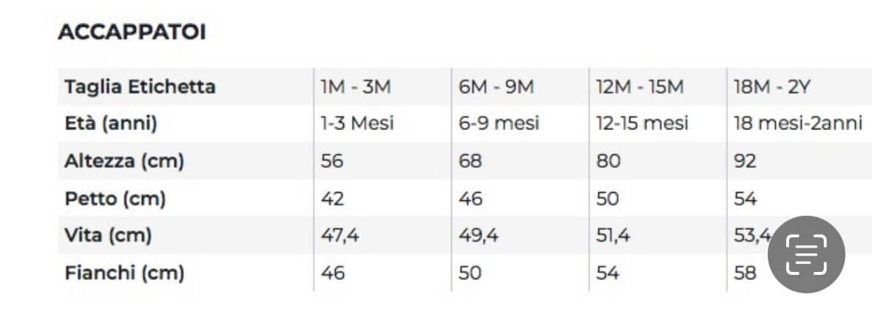This screenshot has width=872, height=317.
Task: Click the Fianchi (cm) row label
Action: 124,273
